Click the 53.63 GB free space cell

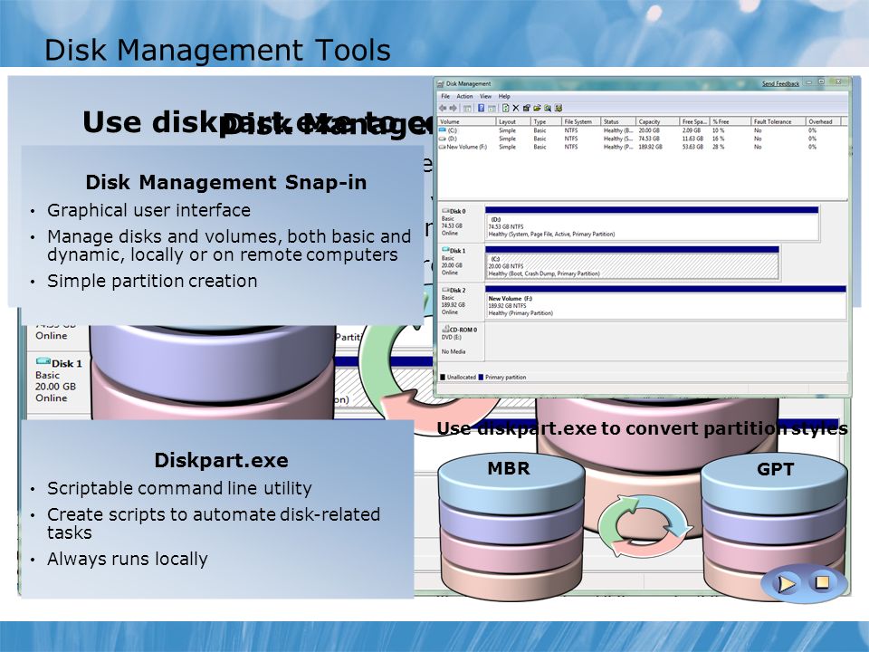pyautogui.click(x=692, y=147)
